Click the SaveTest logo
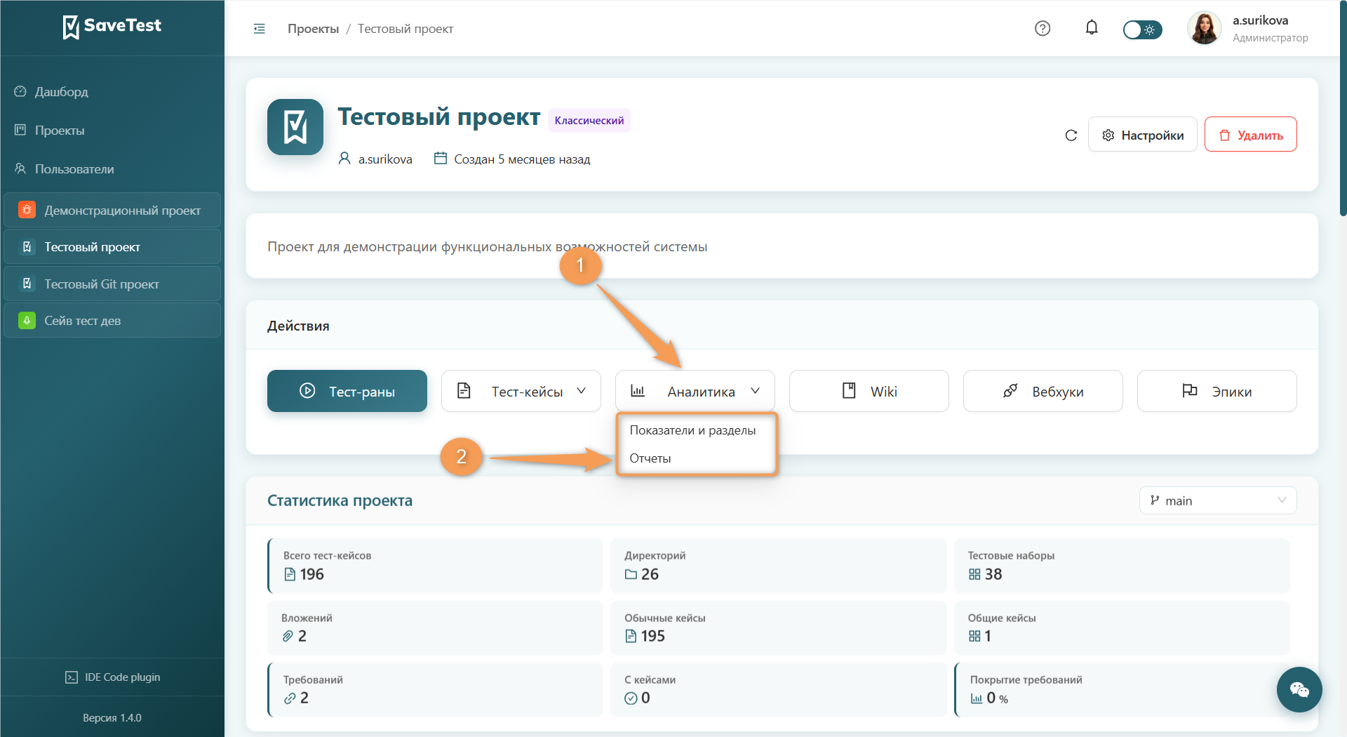1347x737 pixels. click(x=112, y=27)
